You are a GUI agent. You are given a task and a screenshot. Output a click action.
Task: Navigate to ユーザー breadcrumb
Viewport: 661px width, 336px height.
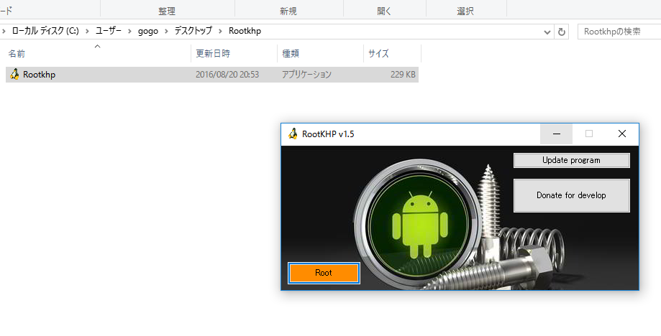point(109,31)
